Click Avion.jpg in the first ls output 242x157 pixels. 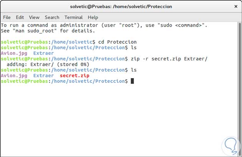[x=14, y=53]
